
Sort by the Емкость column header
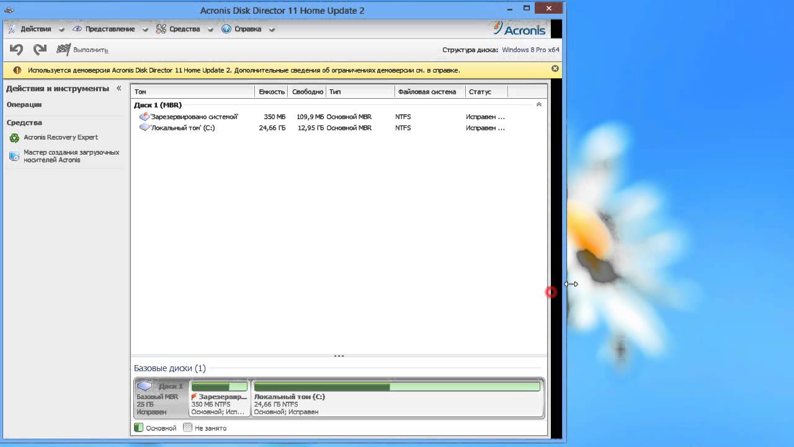point(272,92)
